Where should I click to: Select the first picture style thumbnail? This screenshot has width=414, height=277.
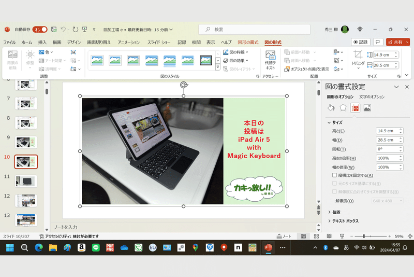point(97,60)
